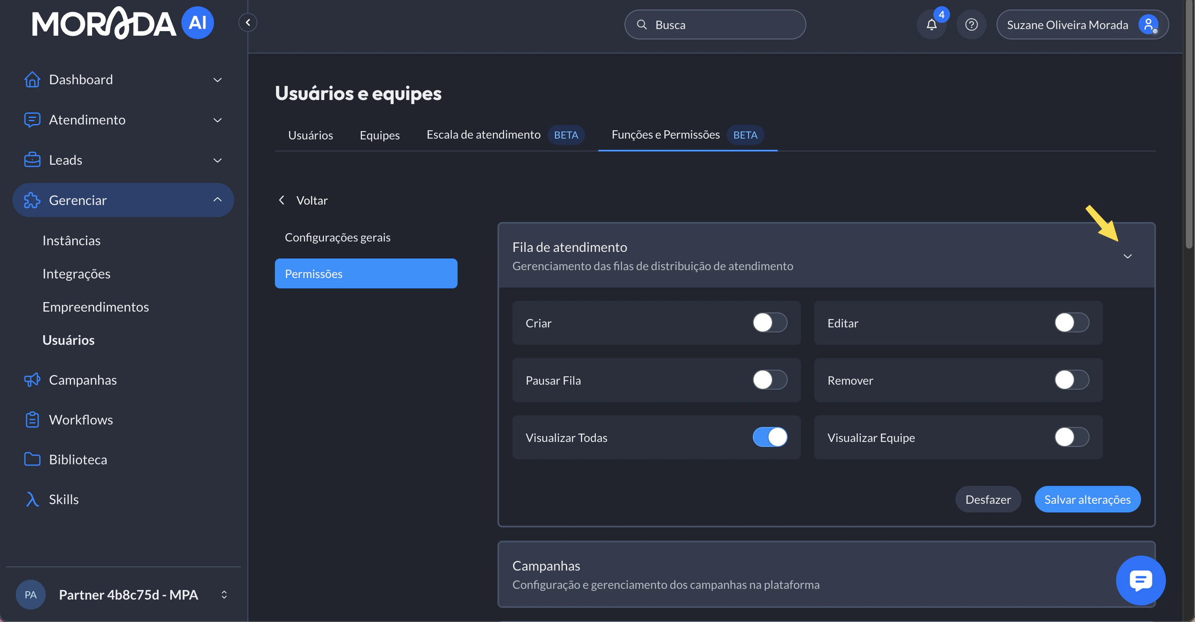The width and height of the screenshot is (1195, 622).
Task: Click the notification bell icon
Action: tap(931, 24)
